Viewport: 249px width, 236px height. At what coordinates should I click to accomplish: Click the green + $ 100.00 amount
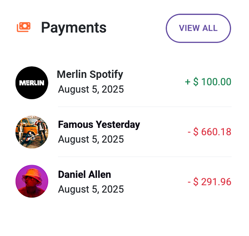pos(208,82)
